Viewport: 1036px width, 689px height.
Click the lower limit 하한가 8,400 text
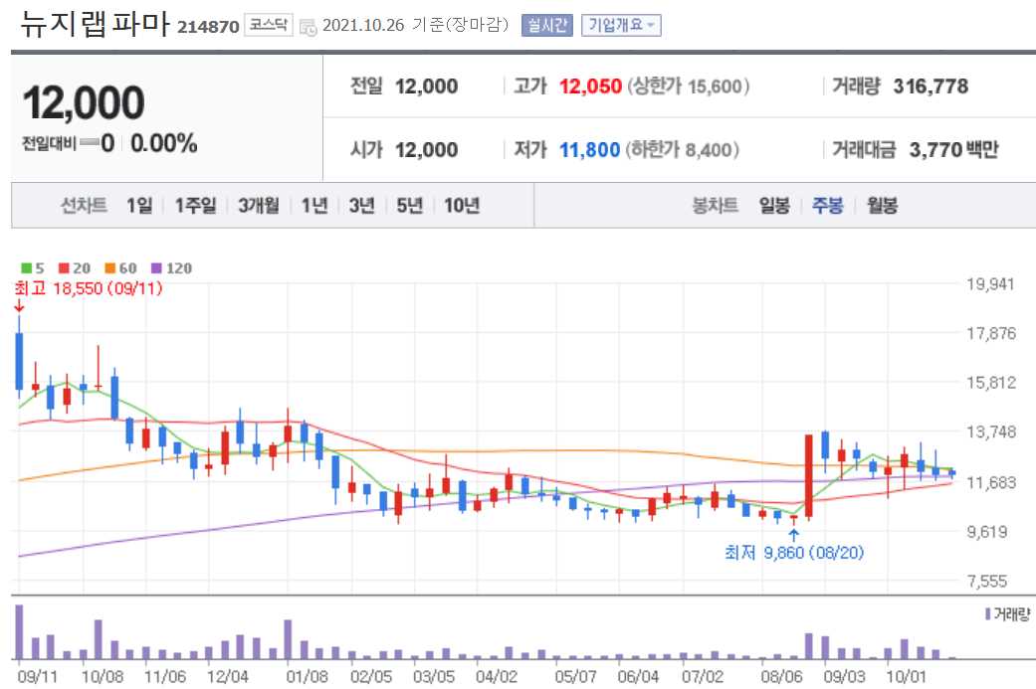point(682,150)
